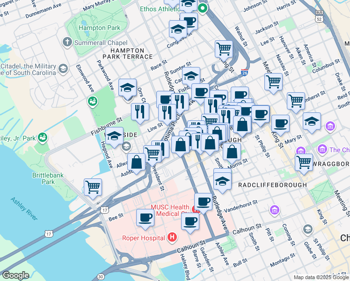Viewport: 350px width, 281px height.
Task: Select the Roper Hospital H pin
Action: pos(172,237)
